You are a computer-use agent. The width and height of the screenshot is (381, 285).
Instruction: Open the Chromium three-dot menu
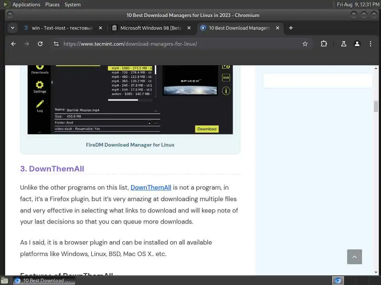(x=370, y=44)
